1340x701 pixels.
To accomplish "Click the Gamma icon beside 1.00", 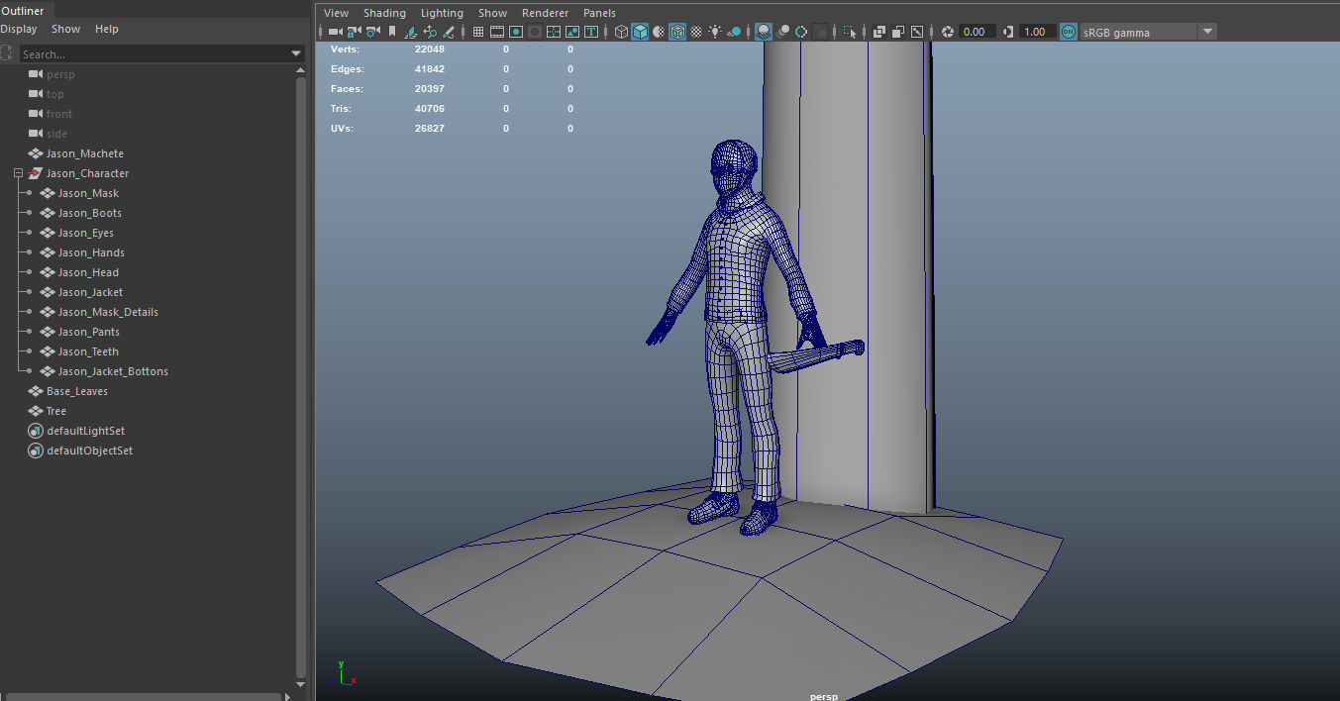I will pyautogui.click(x=1007, y=32).
